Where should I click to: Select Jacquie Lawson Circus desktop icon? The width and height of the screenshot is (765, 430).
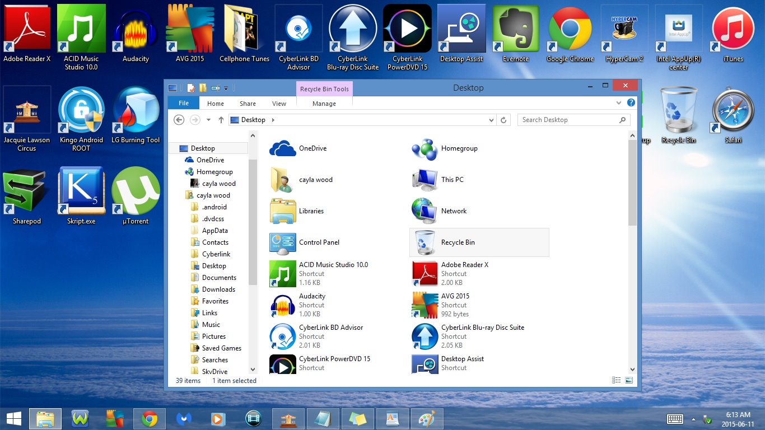tap(27, 119)
